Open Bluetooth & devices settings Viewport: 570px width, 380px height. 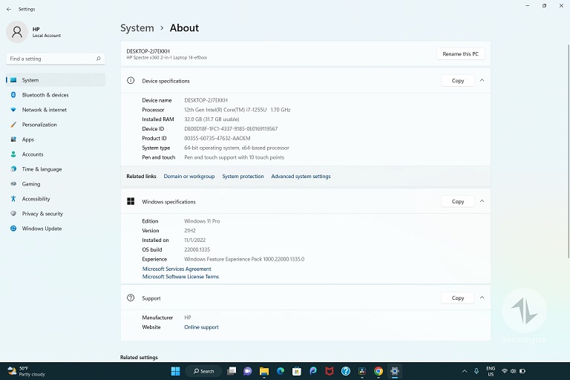coord(56,95)
